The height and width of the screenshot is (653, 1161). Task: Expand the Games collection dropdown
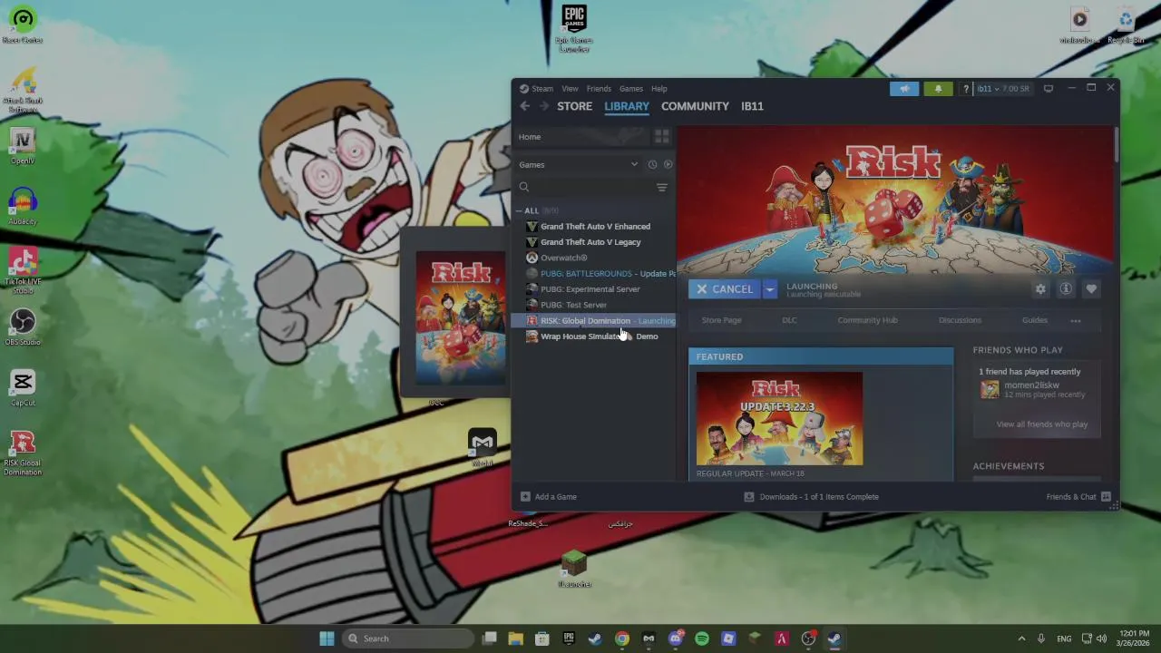tap(634, 164)
